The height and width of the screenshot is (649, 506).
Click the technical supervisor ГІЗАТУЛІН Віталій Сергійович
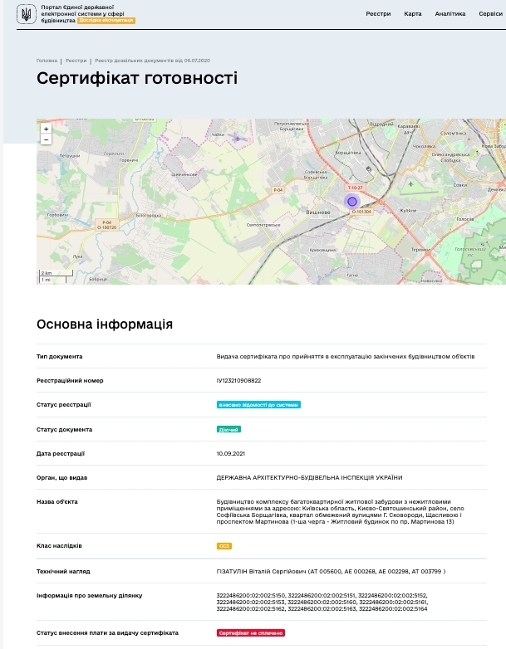click(261, 571)
